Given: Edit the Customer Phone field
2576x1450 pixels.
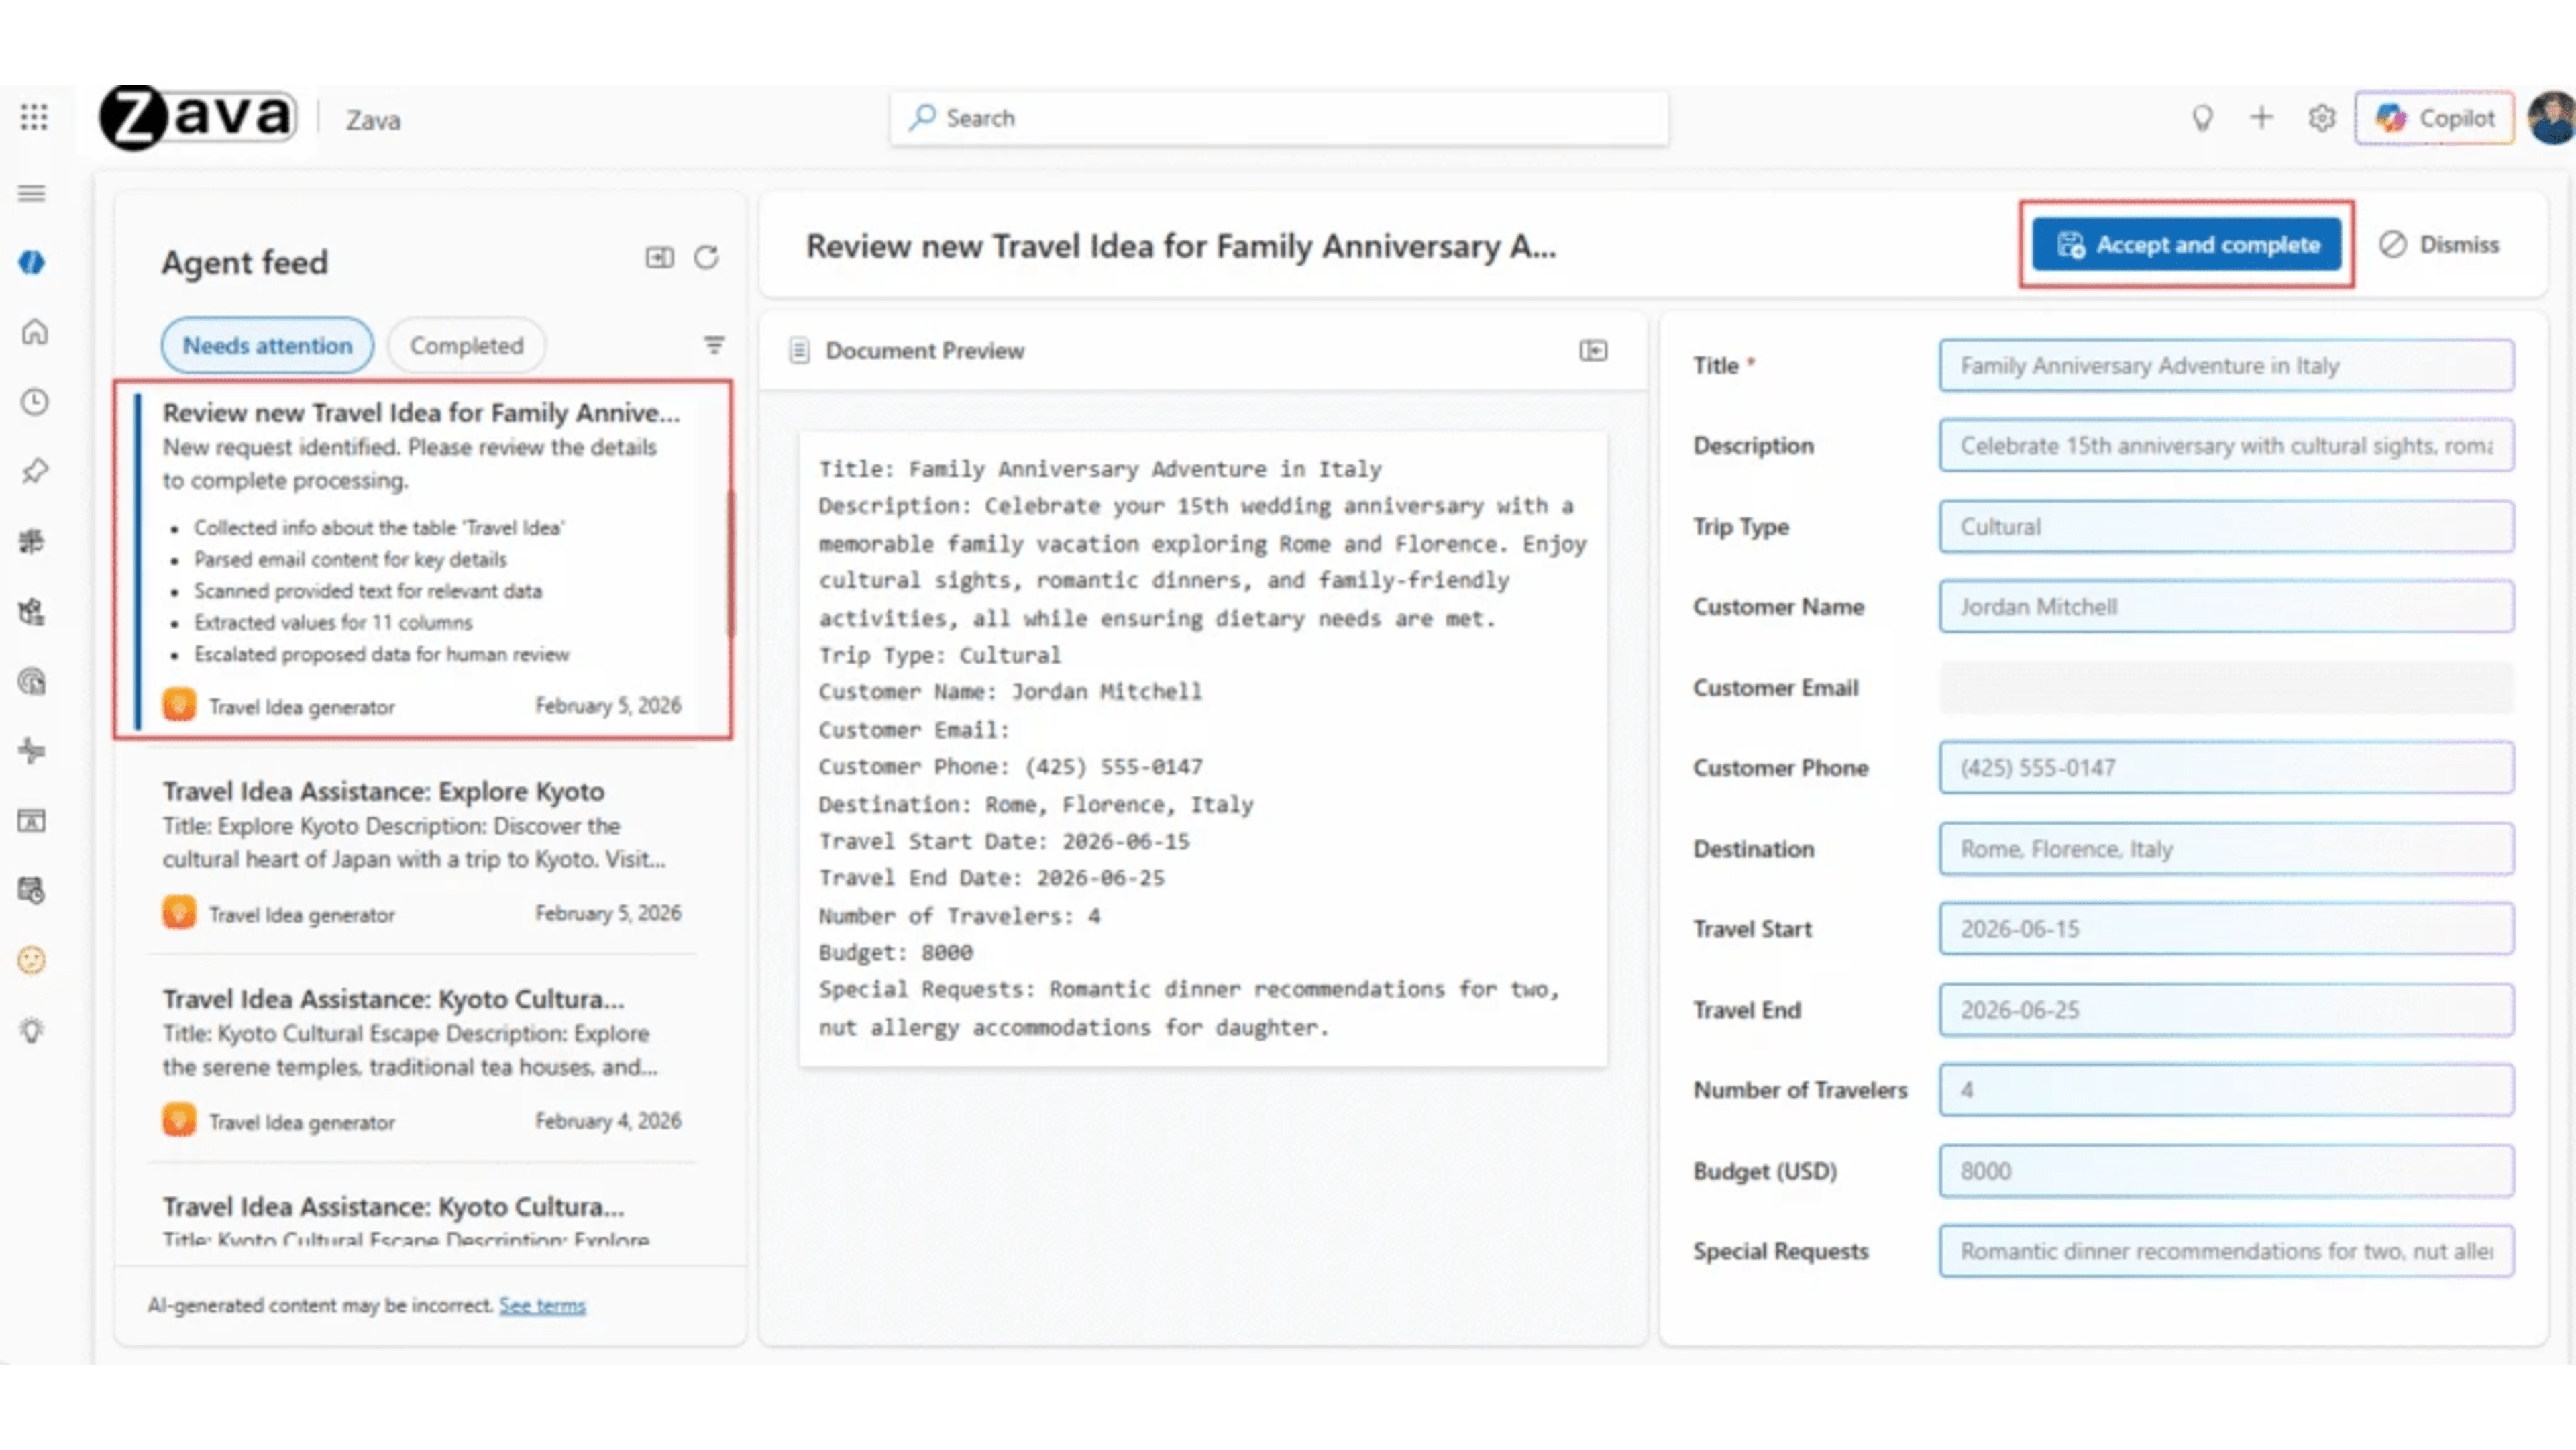Looking at the screenshot, I should coord(2226,767).
